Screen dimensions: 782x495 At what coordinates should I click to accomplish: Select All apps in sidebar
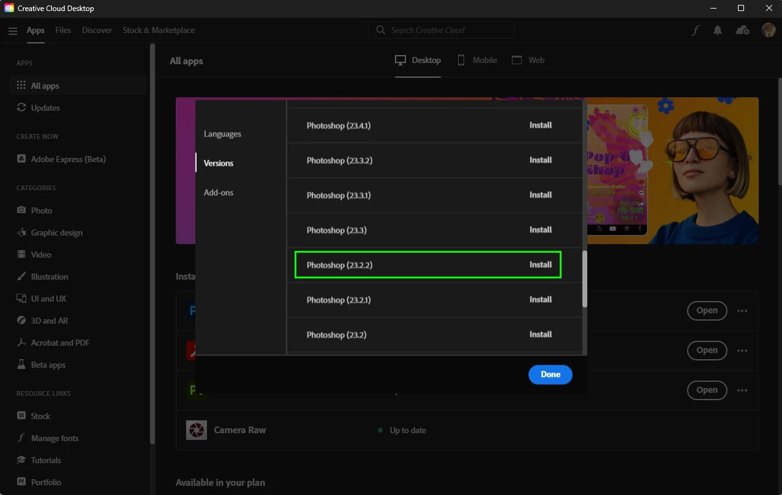[x=77, y=86]
